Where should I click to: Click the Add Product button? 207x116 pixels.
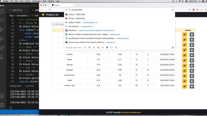pyautogui.click(x=58, y=24)
